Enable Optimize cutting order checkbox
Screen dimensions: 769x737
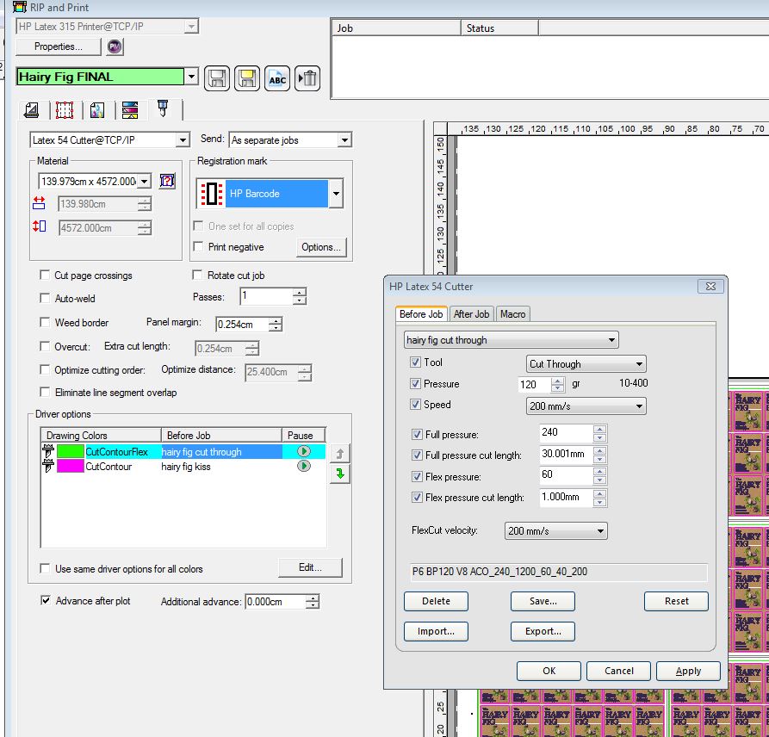(x=45, y=369)
